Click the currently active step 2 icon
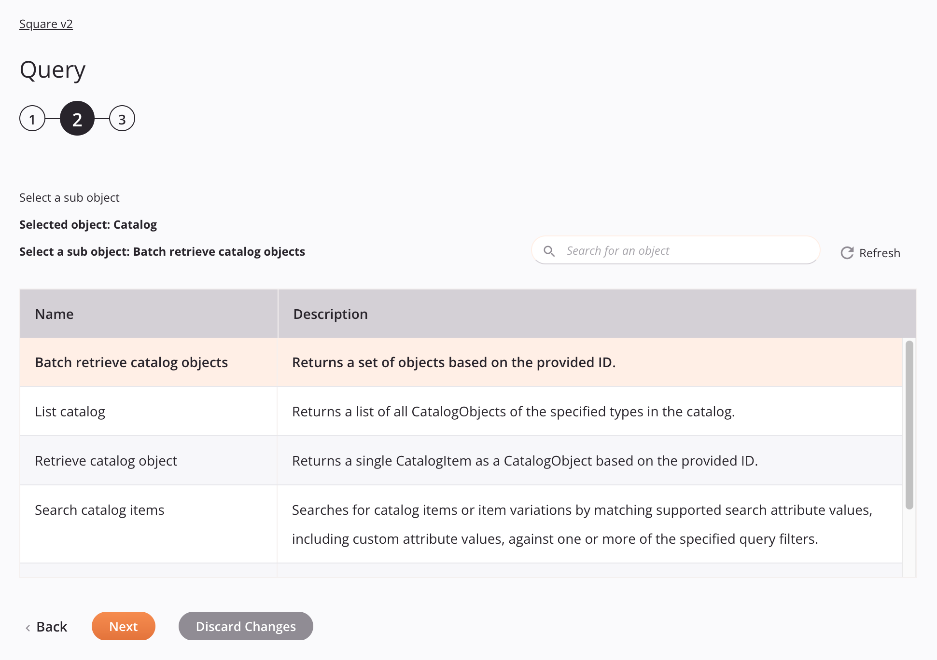Screen dimensions: 937x660 [x=78, y=119]
